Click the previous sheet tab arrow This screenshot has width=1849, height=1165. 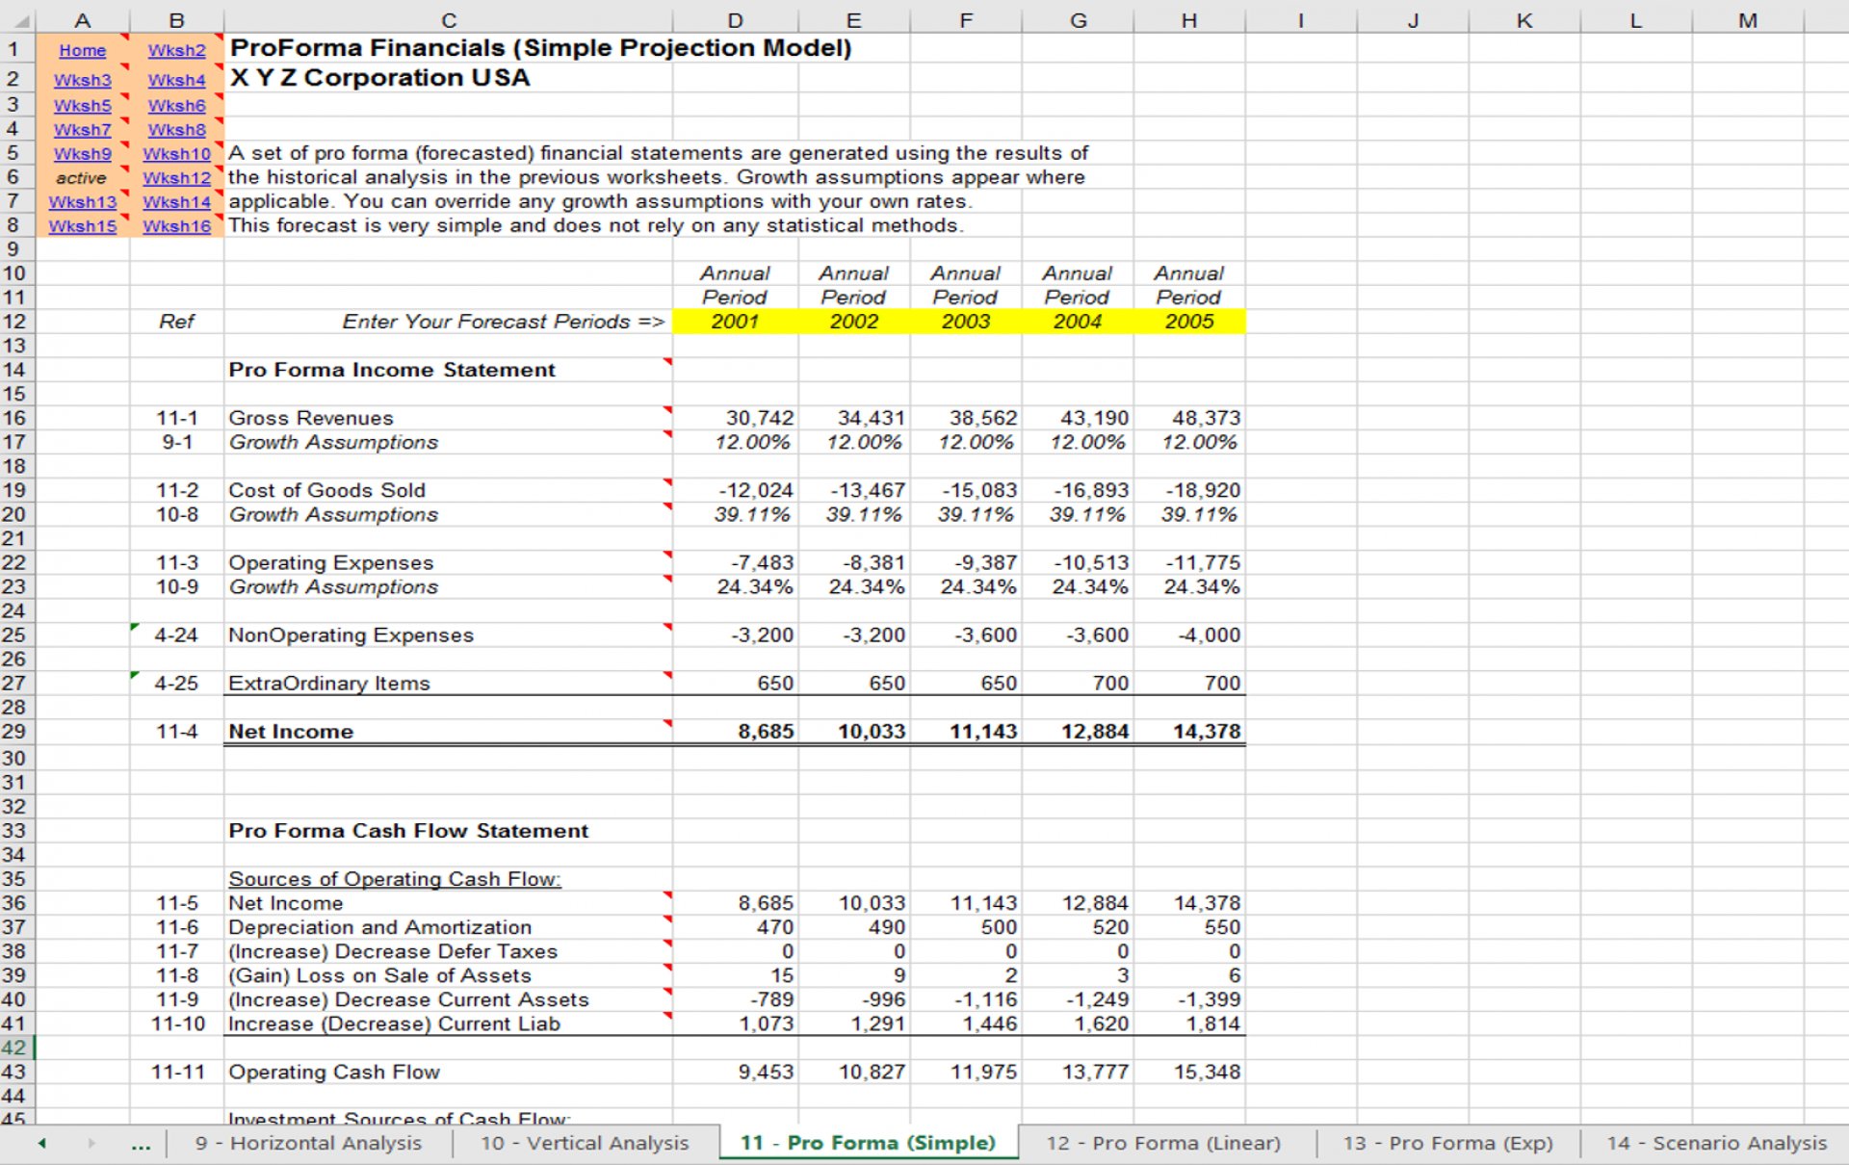41,1144
